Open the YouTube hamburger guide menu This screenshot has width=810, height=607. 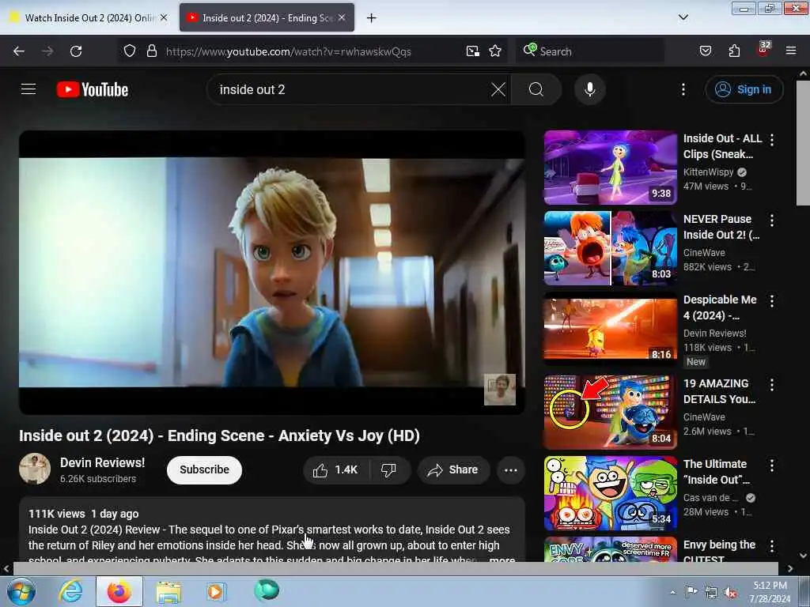click(28, 89)
